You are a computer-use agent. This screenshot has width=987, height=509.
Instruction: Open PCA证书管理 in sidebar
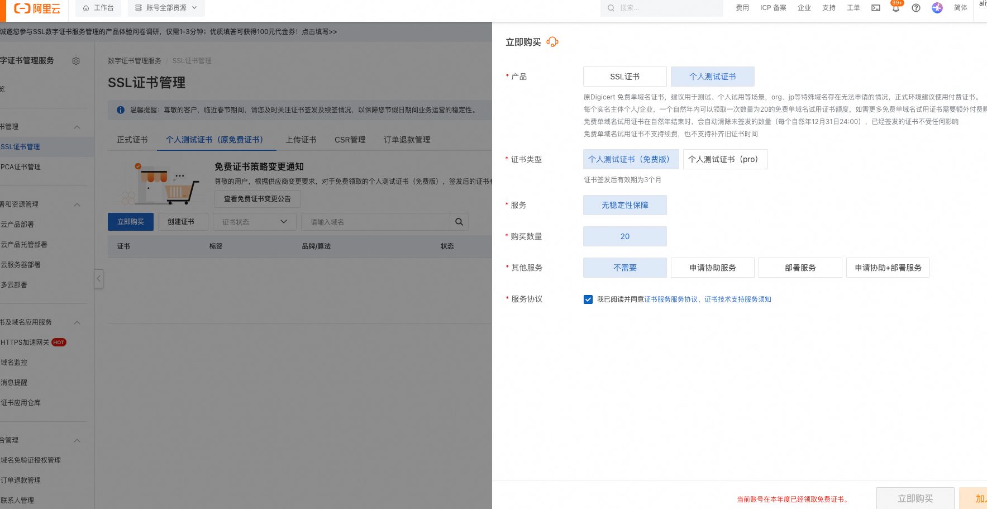click(x=21, y=167)
